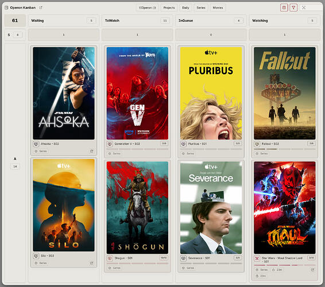Click the status icon beside Fallout - S02
The width and height of the screenshot is (325, 287).
(x=257, y=144)
